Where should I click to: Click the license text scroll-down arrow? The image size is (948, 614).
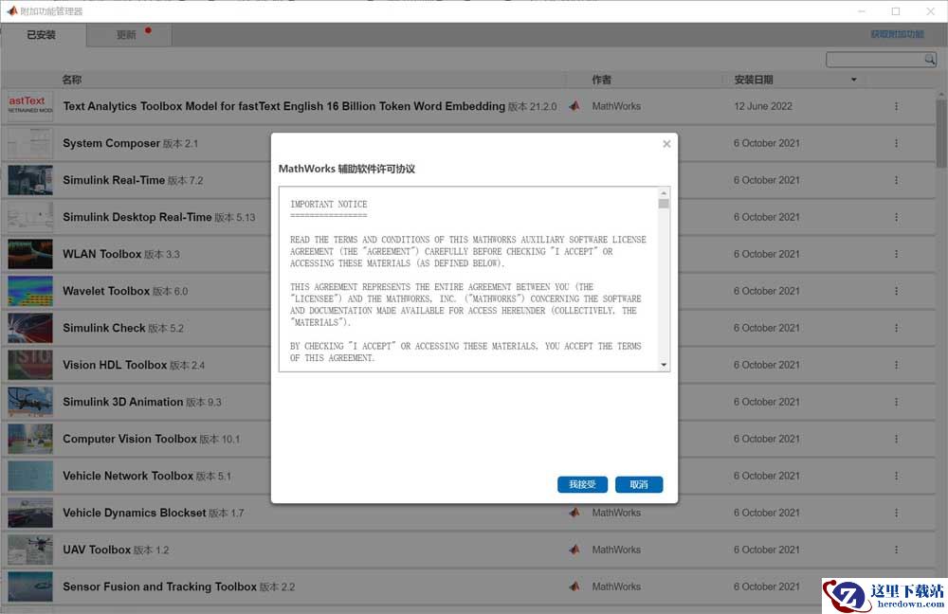(x=664, y=365)
